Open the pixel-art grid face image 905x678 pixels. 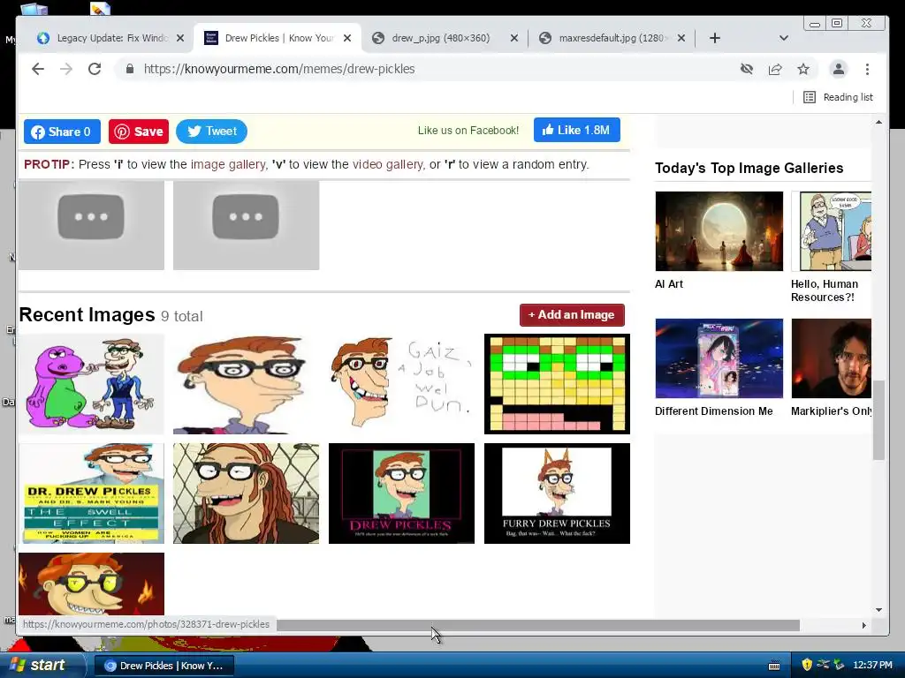(x=557, y=384)
